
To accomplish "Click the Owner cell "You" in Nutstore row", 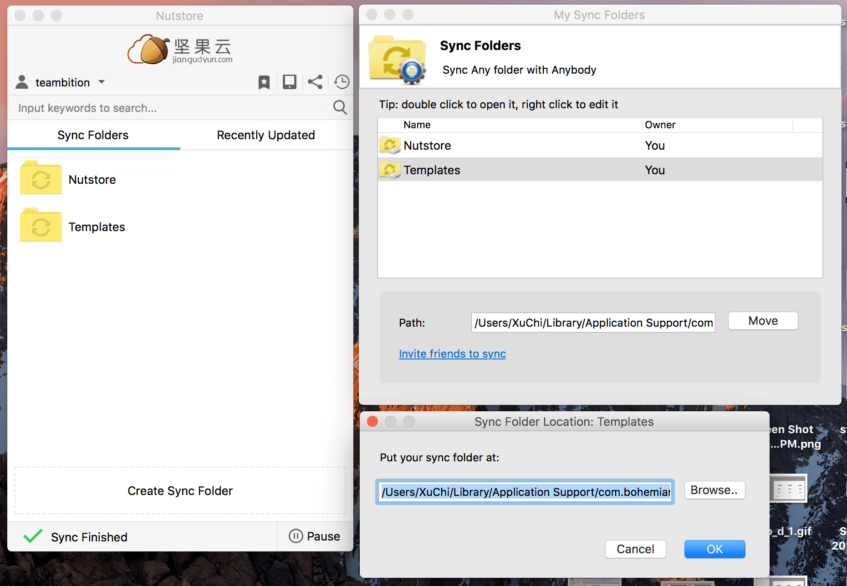I will (x=655, y=146).
